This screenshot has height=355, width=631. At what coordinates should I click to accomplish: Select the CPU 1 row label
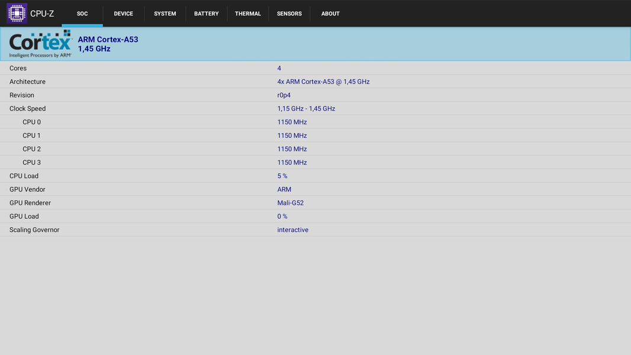(31, 135)
